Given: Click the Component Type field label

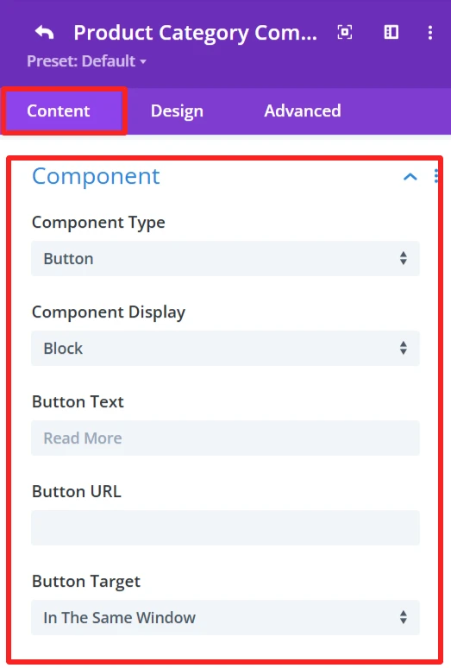Looking at the screenshot, I should tap(98, 223).
